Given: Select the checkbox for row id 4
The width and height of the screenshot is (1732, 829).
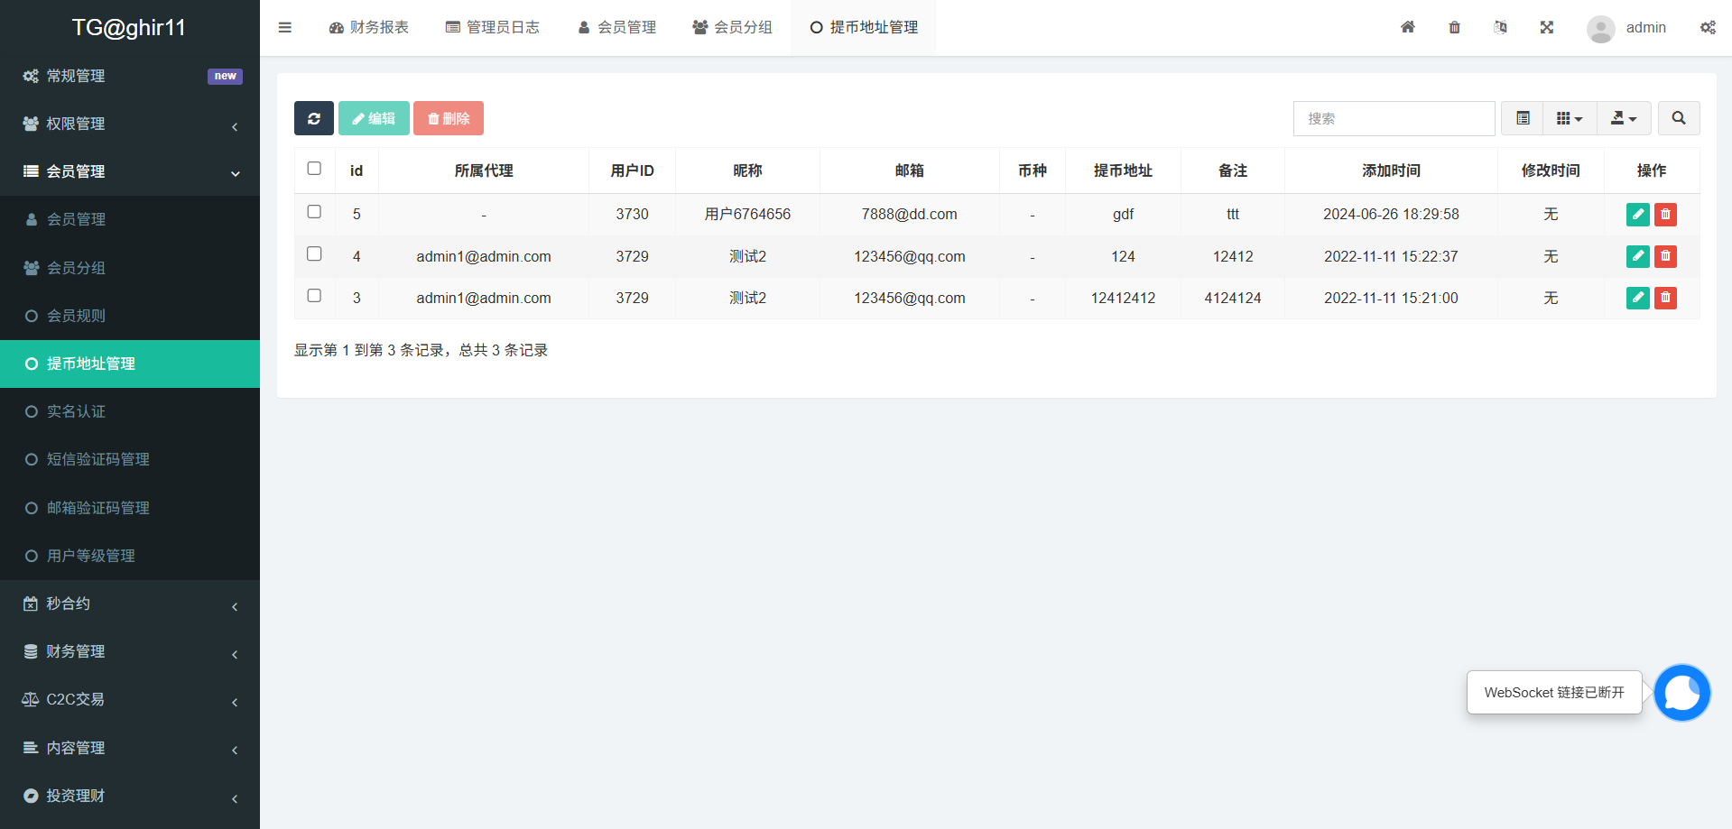Looking at the screenshot, I should 314,254.
